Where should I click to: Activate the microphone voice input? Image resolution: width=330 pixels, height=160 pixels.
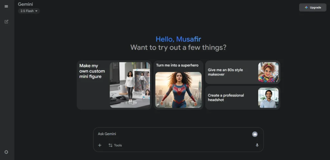tap(257, 145)
